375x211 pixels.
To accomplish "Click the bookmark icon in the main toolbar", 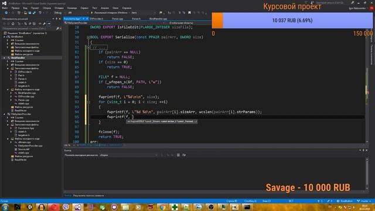I will [x=189, y=13].
